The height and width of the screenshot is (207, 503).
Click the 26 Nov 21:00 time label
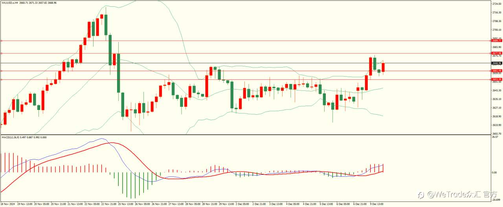click(x=160, y=204)
